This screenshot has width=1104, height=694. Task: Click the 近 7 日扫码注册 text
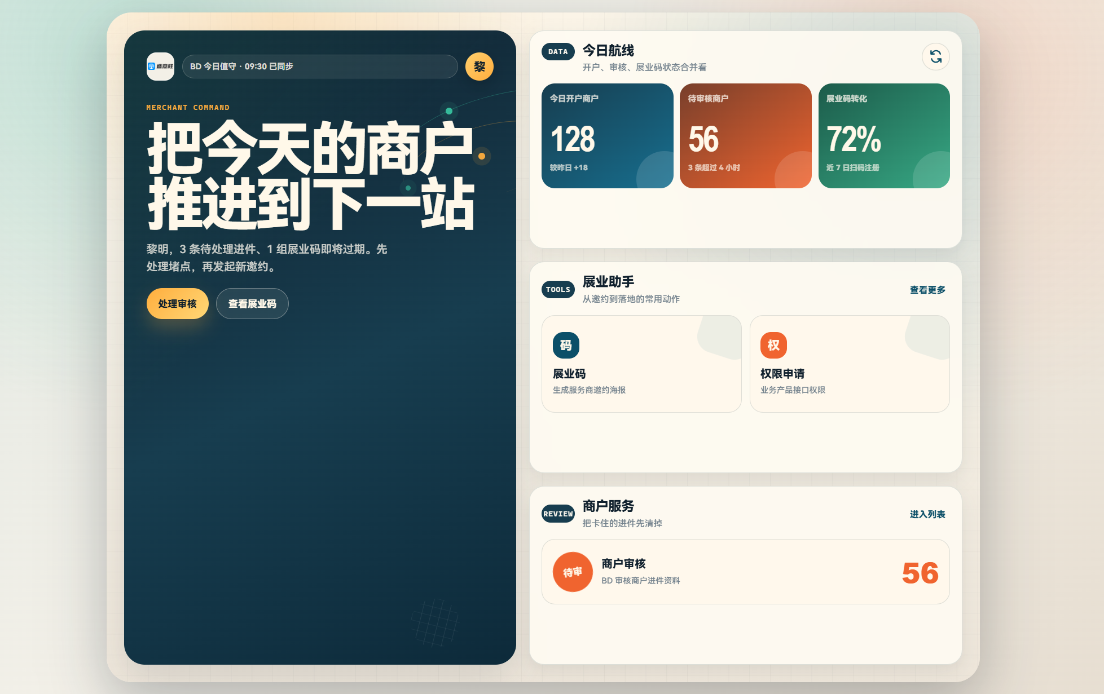[852, 167]
